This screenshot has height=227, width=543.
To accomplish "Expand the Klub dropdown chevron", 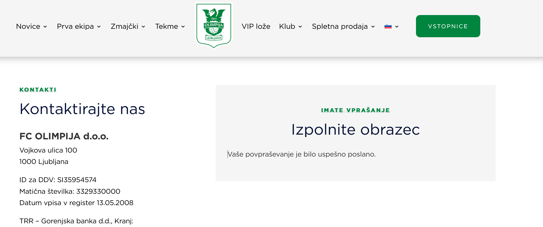I will (x=300, y=27).
